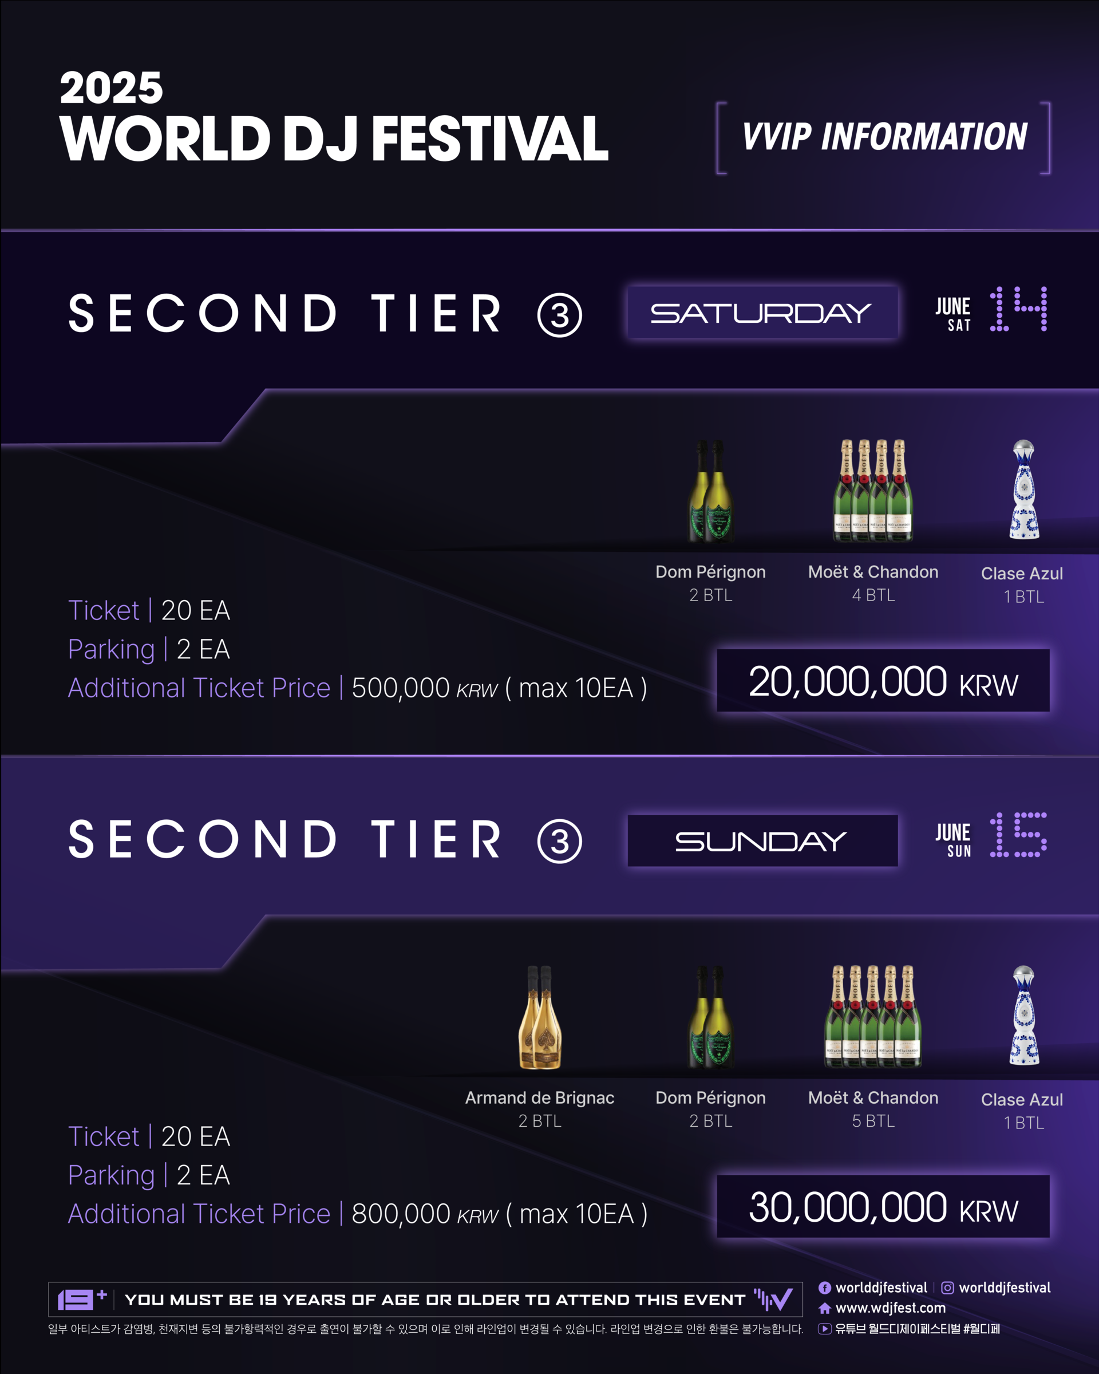The width and height of the screenshot is (1099, 1374).
Task: Click the 20,000,000 KRW price box
Action: pyautogui.click(x=883, y=681)
